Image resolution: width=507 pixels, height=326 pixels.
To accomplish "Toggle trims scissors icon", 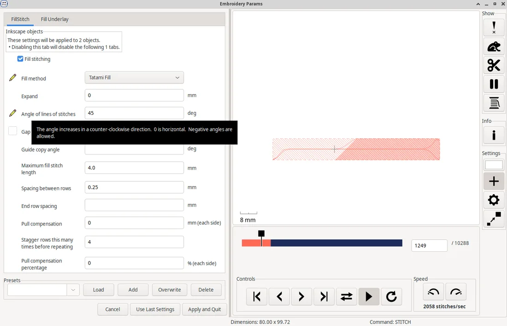I will click(x=494, y=65).
